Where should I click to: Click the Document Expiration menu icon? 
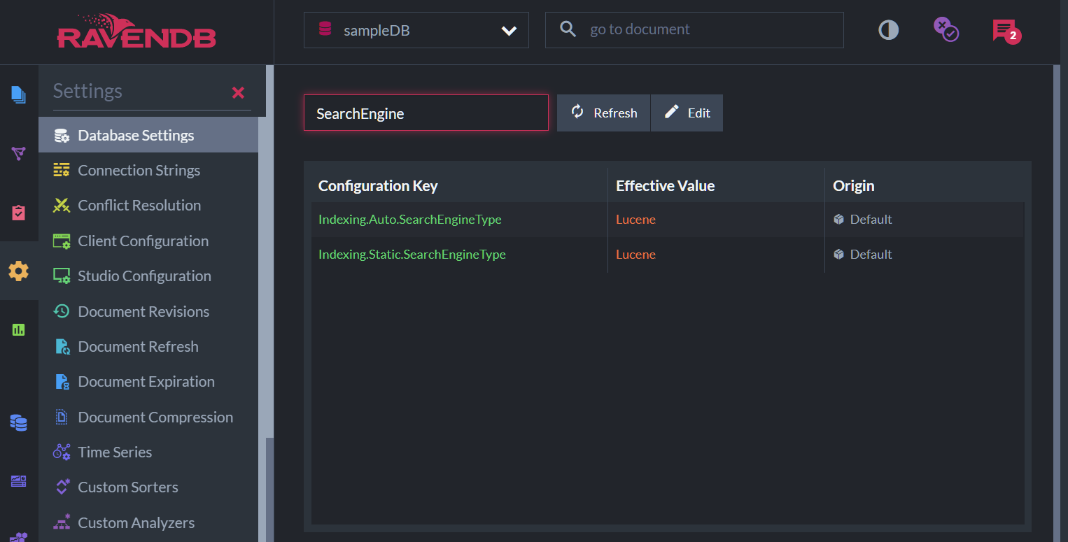coord(62,382)
